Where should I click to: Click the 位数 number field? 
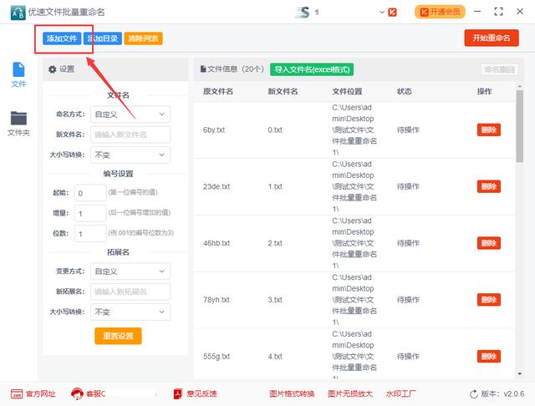click(90, 234)
